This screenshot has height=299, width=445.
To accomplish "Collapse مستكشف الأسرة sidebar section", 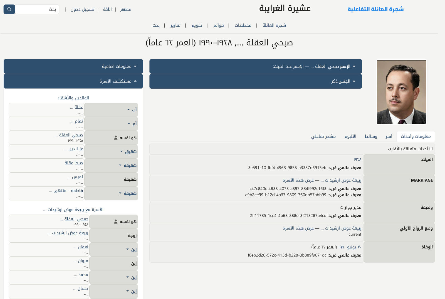I will [x=135, y=81].
